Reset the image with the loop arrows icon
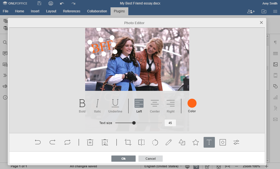 [x=67, y=142]
